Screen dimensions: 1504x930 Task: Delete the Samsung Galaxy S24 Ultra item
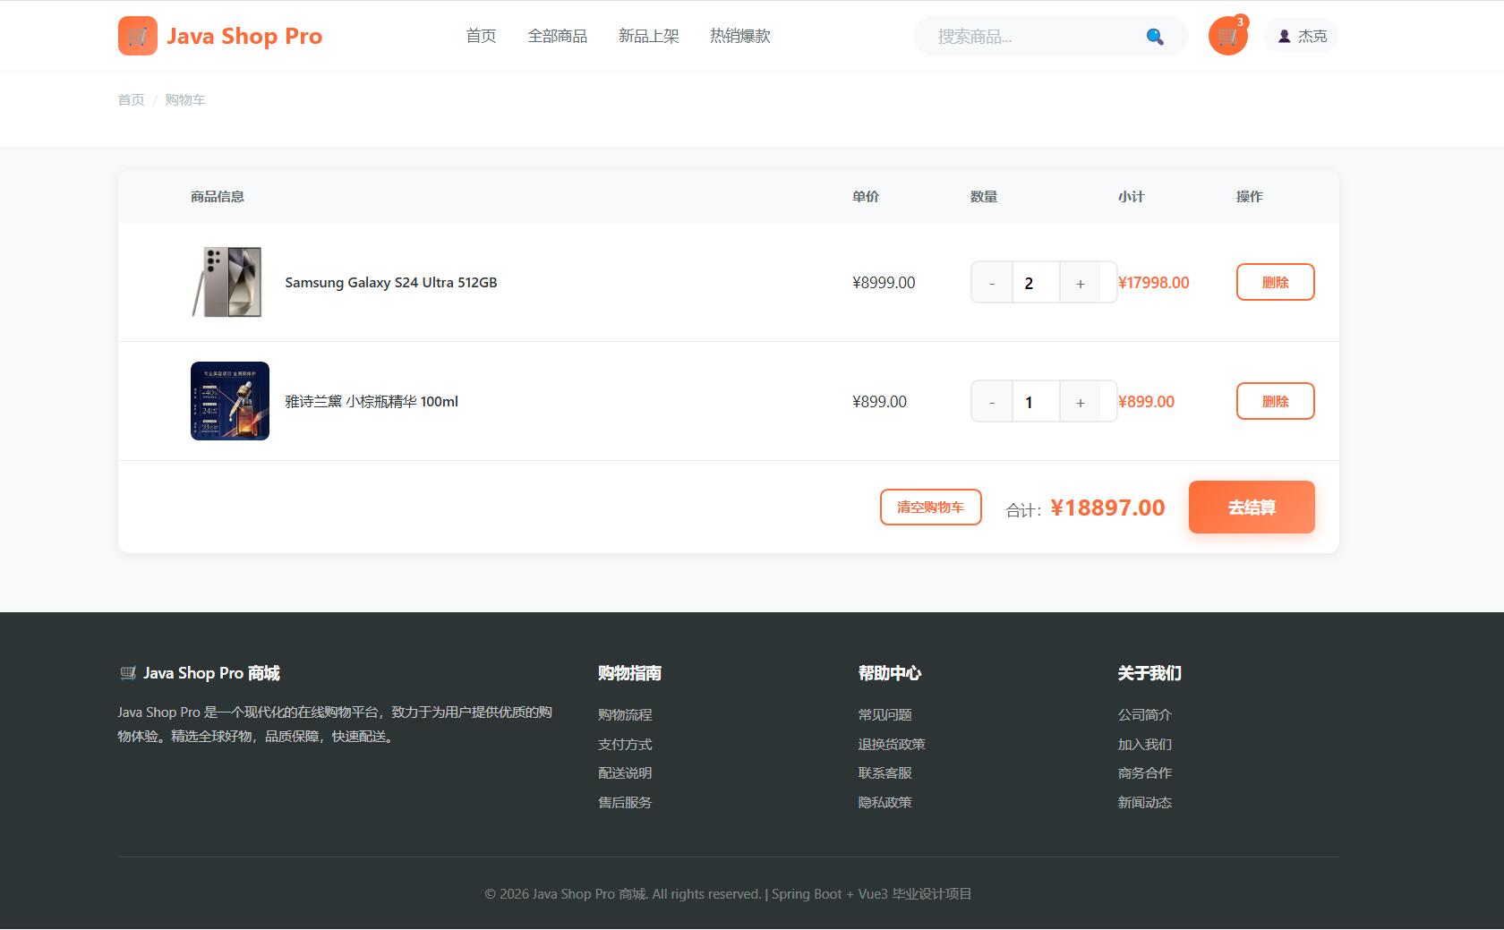1275,282
